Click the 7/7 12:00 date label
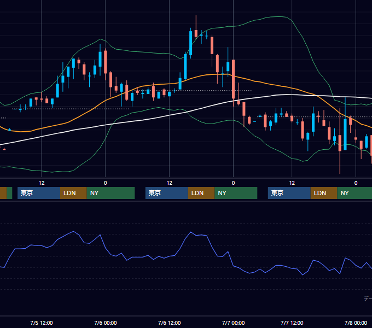 [x=292, y=323]
